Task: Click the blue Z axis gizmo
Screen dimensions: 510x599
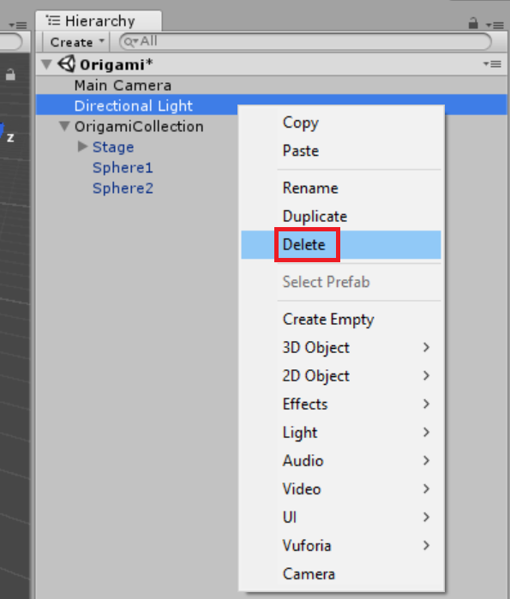Action: pyautogui.click(x=2, y=131)
